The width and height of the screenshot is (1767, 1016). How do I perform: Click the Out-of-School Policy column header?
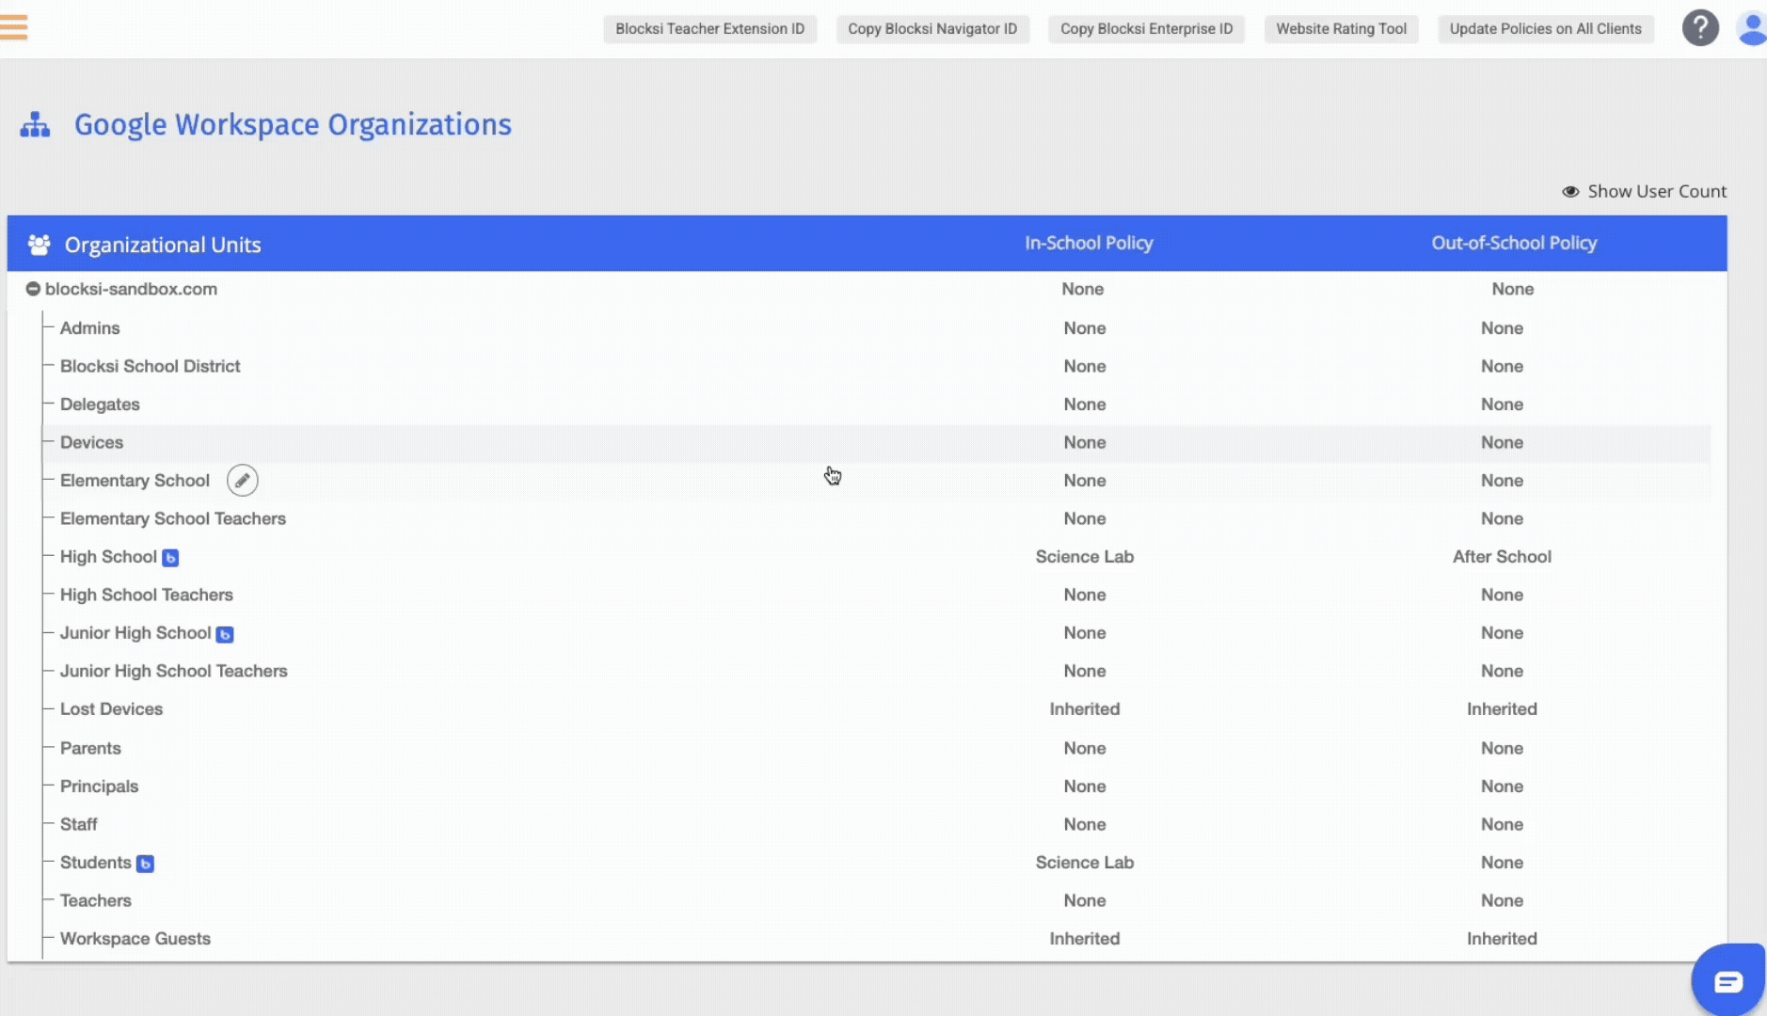1514,243
